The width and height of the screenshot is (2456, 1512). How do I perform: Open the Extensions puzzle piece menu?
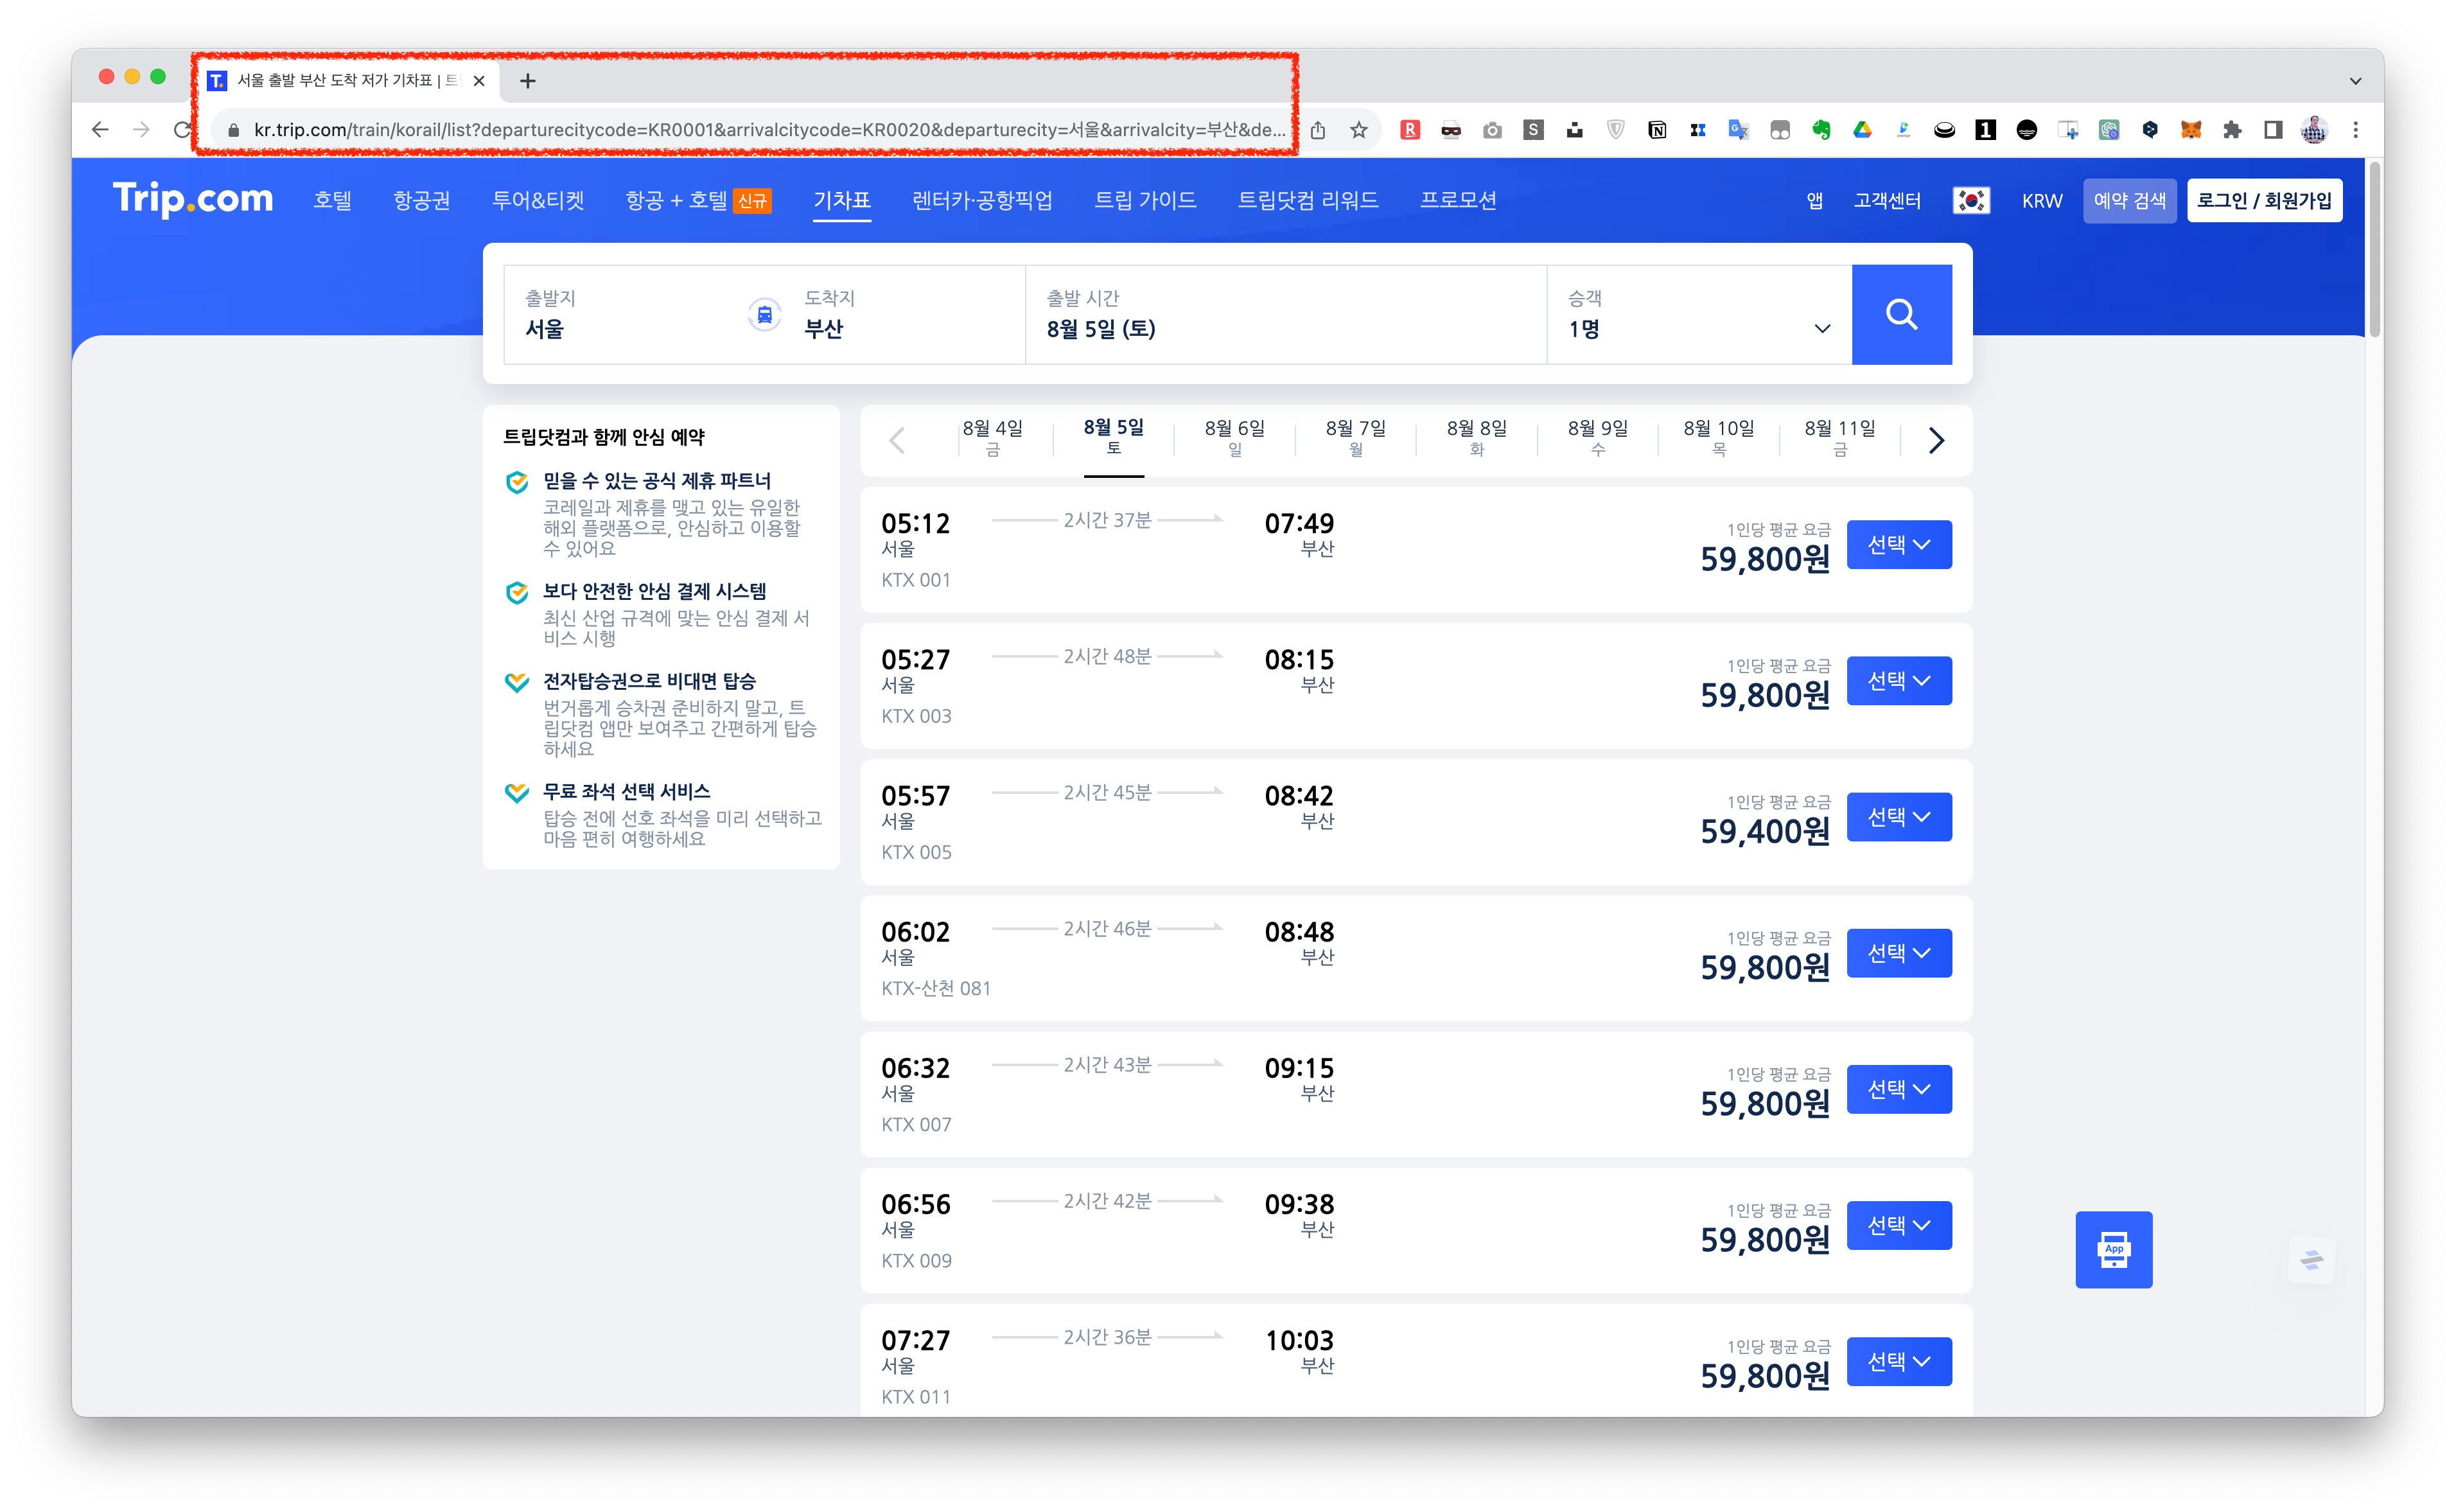tap(2231, 130)
